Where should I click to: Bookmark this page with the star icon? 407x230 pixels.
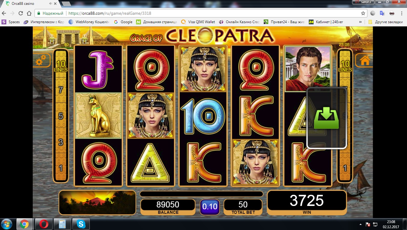pyautogui.click(x=363, y=13)
